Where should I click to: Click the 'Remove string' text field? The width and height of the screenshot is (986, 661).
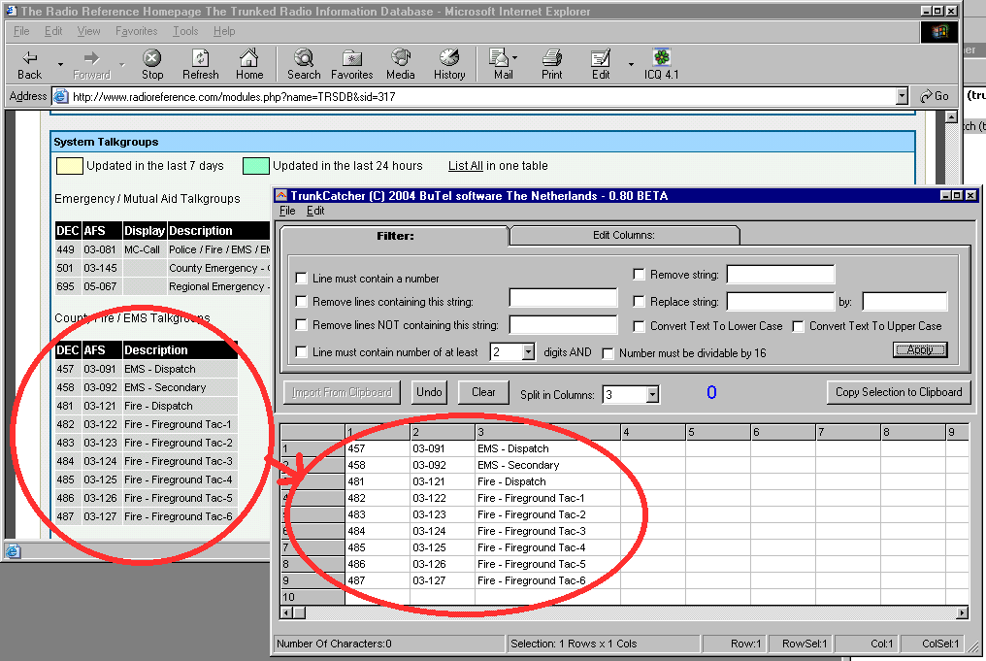pos(780,275)
